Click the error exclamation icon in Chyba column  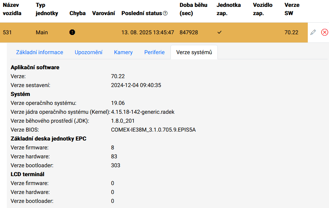click(72, 32)
